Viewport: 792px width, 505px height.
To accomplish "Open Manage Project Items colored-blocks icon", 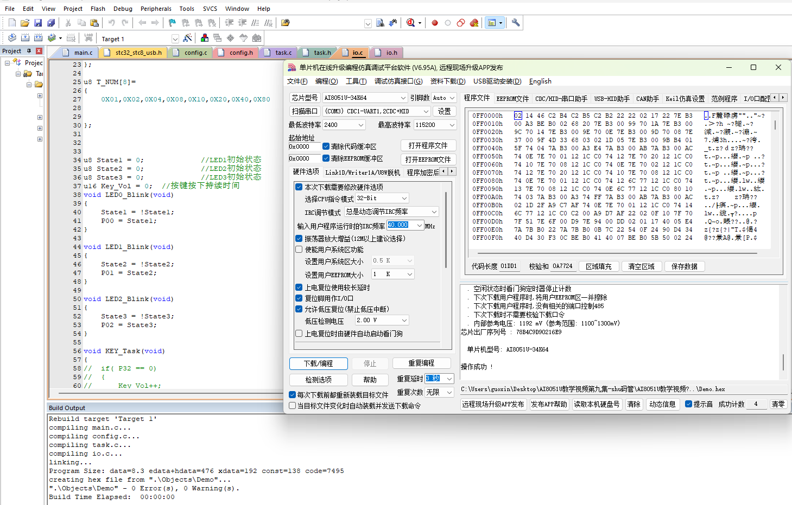I will tap(205, 38).
